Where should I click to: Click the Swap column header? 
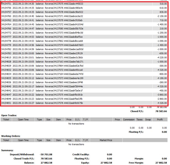pos(148,120)
